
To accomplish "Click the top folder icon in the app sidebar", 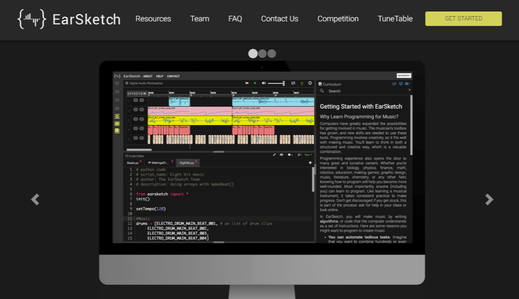I will (117, 83).
